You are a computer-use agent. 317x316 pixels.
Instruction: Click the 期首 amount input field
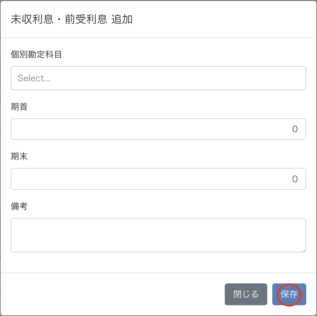point(158,129)
